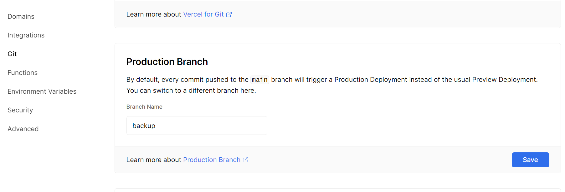The width and height of the screenshot is (565, 192).
Task: Click 'Learn more about' text beside Production Branch link
Action: [x=154, y=160]
